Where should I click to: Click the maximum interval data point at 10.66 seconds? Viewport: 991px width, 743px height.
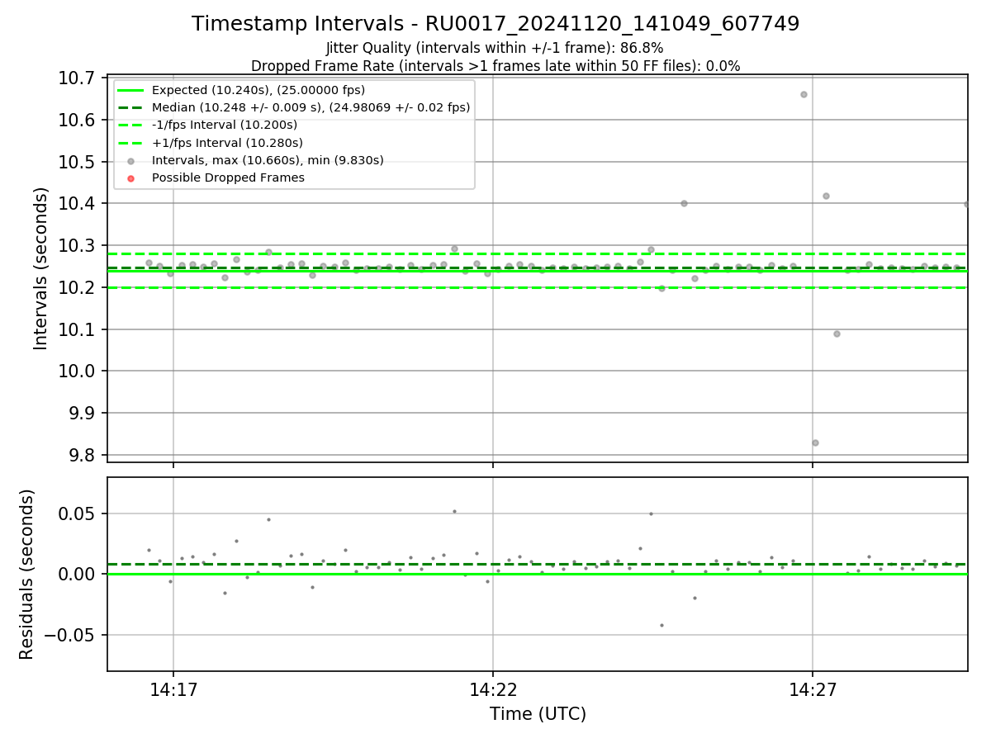pyautogui.click(x=804, y=94)
